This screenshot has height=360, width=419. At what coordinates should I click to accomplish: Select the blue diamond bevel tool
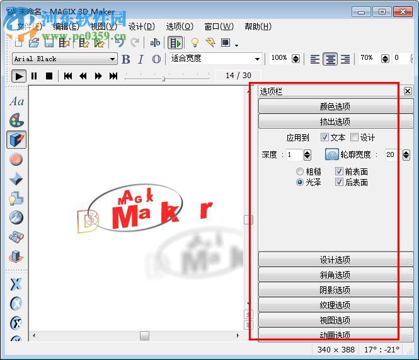click(16, 178)
